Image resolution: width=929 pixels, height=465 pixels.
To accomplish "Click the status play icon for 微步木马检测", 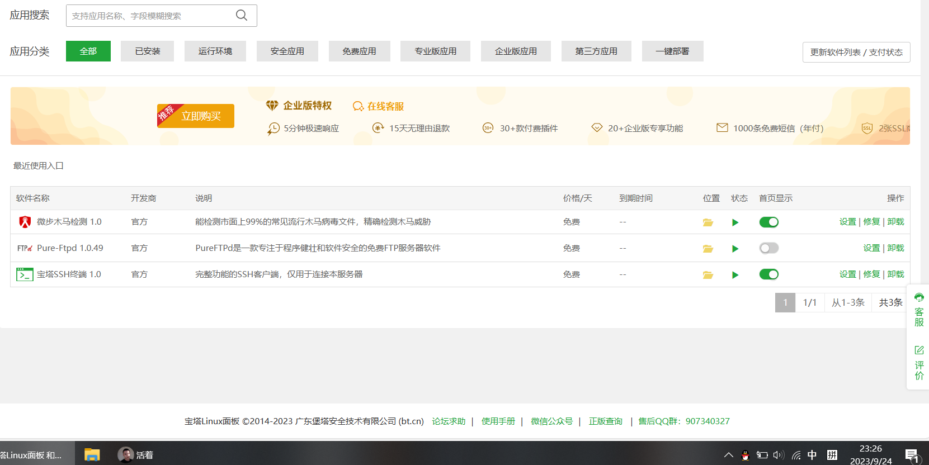I will (735, 222).
